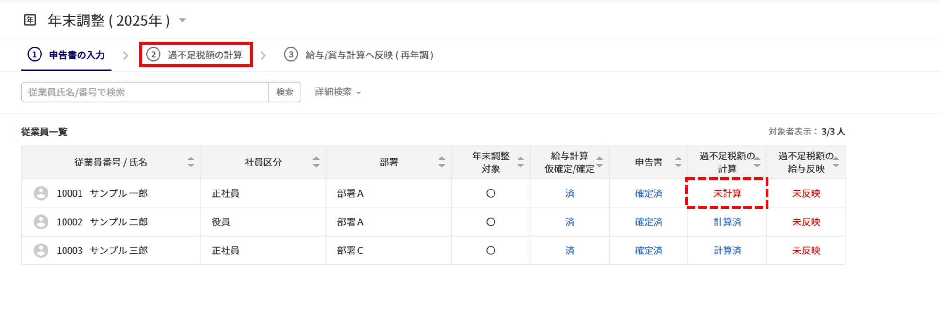Click the year-end adjustment calendar icon
The height and width of the screenshot is (332, 941).
pos(30,20)
